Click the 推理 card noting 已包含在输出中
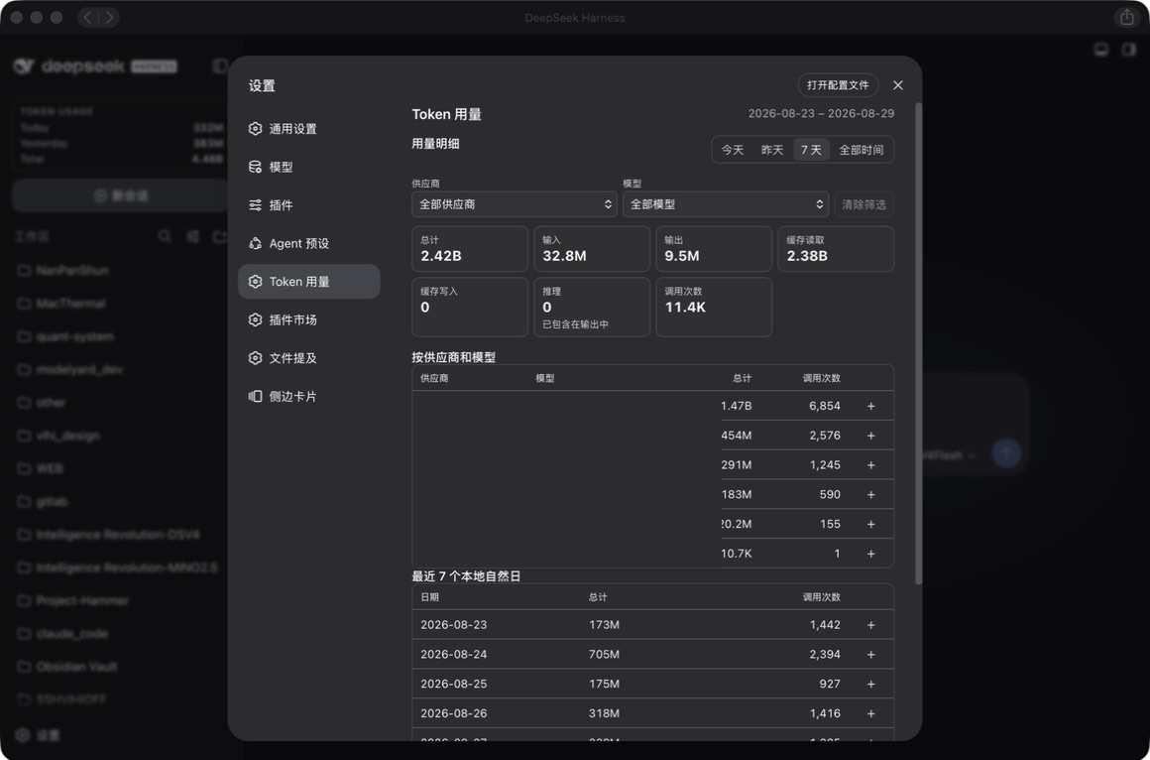This screenshot has width=1150, height=760. pyautogui.click(x=592, y=307)
